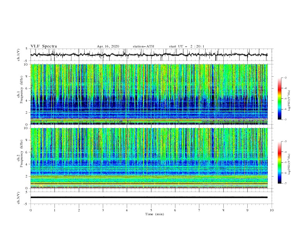Viewport: 306px width, 236px height.
Task: Click the time axis tick label "1"
Action: coord(54,210)
